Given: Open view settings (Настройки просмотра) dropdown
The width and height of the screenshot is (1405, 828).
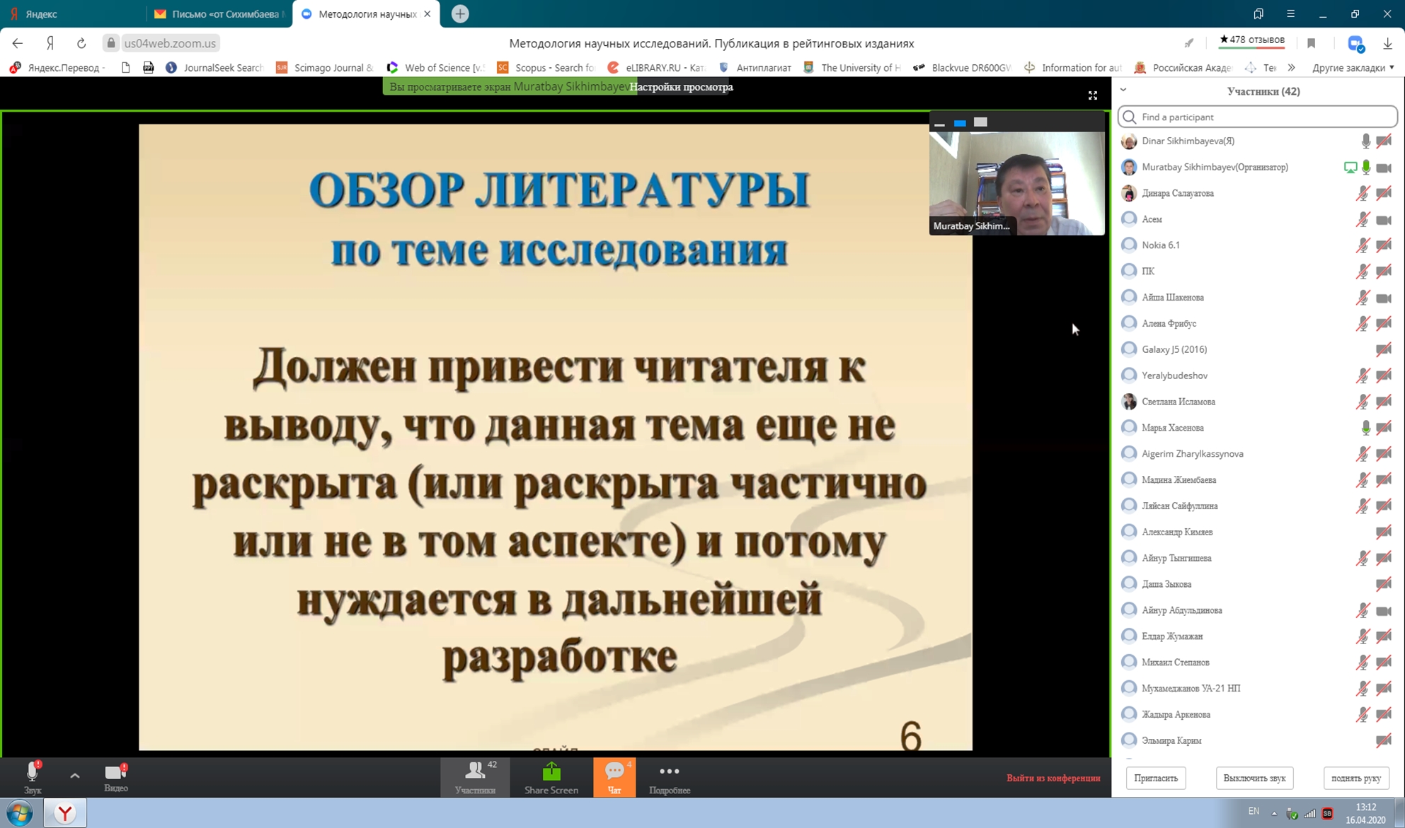Looking at the screenshot, I should tap(681, 87).
